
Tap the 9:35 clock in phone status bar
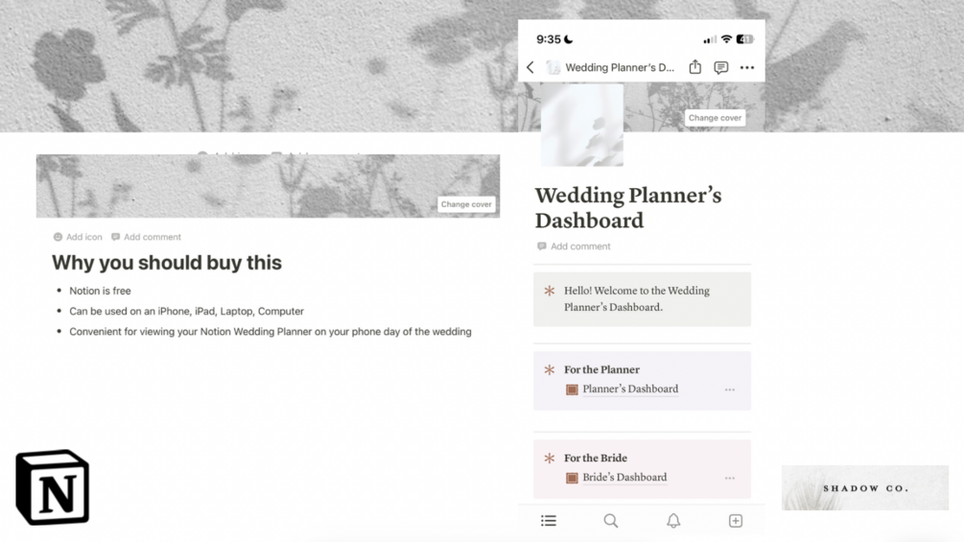point(548,39)
